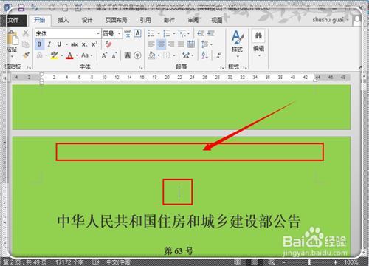Collapse the ribbon with the arrow
The width and height of the screenshot is (369, 266).
360,67
